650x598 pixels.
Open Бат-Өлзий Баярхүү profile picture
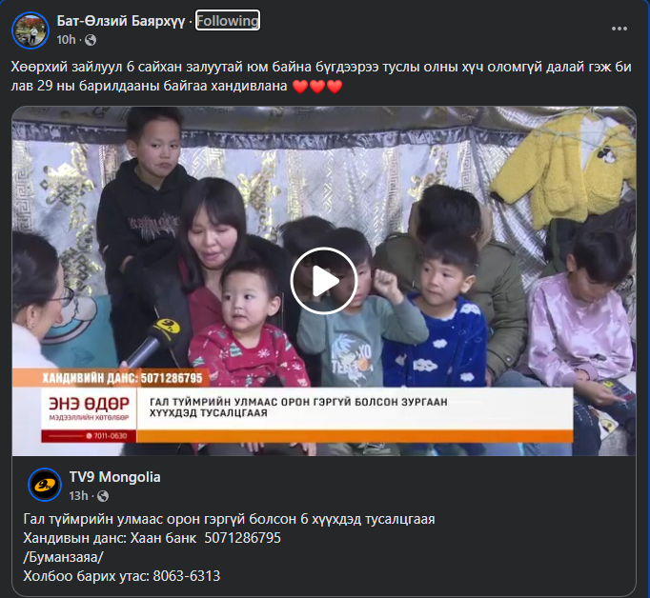click(x=30, y=30)
